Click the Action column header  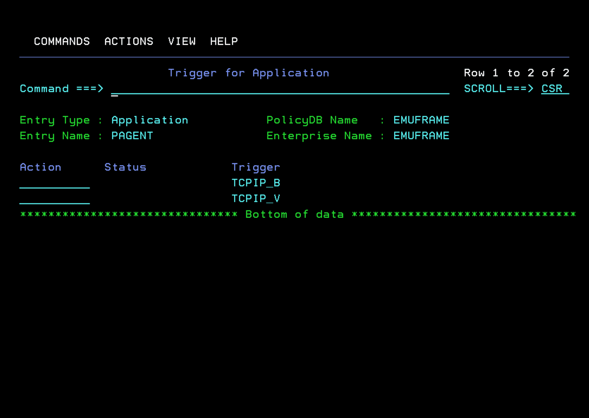[40, 167]
